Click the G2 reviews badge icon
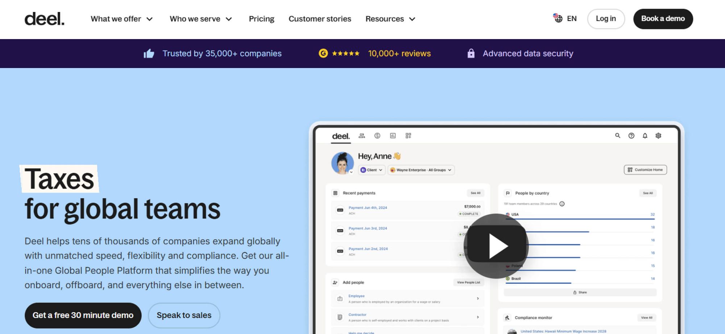Image resolution: width=725 pixels, height=334 pixels. pos(323,54)
